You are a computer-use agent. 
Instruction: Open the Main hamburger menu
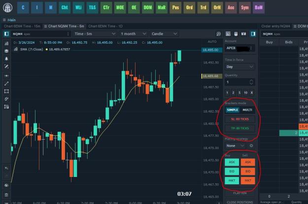click(4, 20)
